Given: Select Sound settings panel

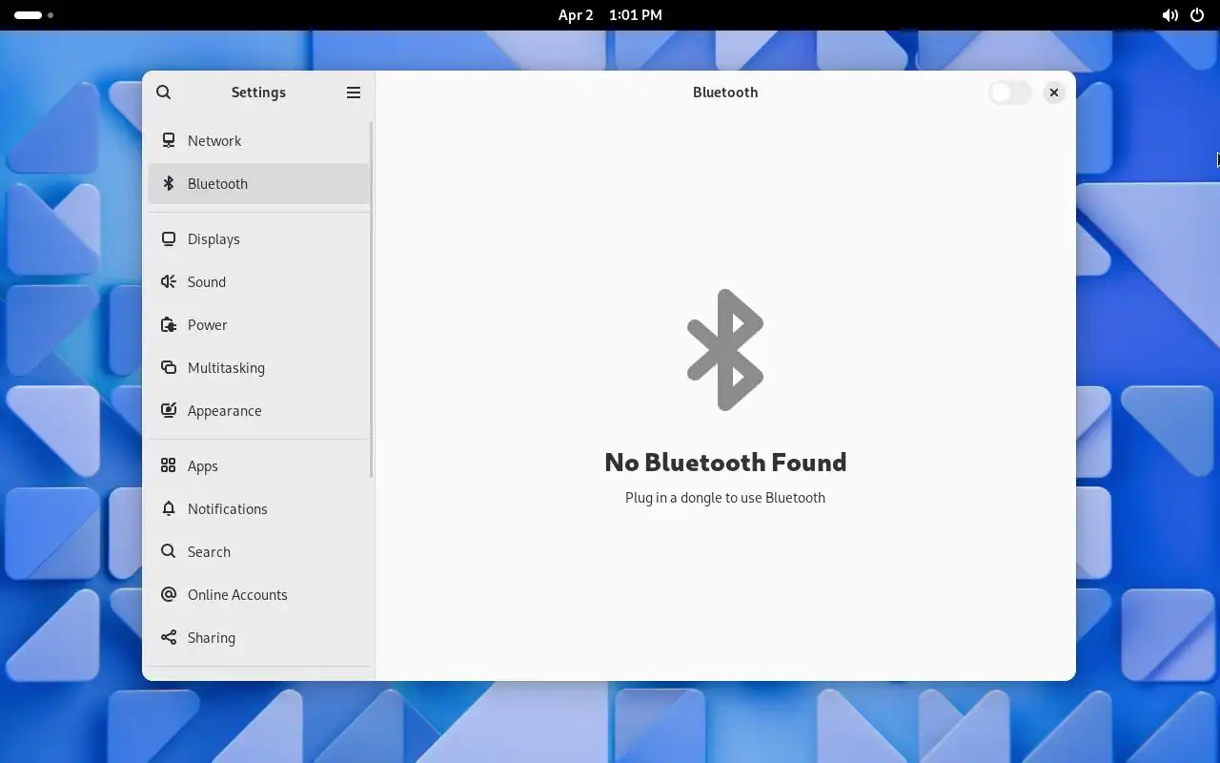Looking at the screenshot, I should [x=258, y=281].
